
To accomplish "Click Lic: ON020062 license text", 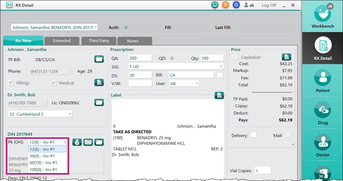I will [65, 103].
